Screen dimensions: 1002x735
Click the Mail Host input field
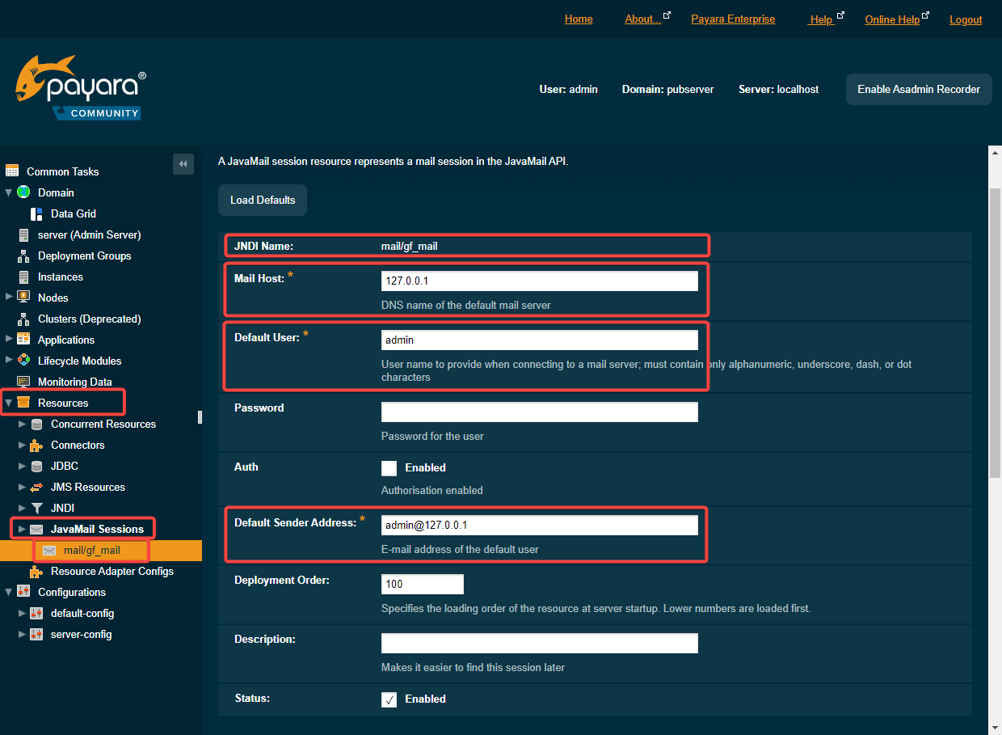pos(539,281)
